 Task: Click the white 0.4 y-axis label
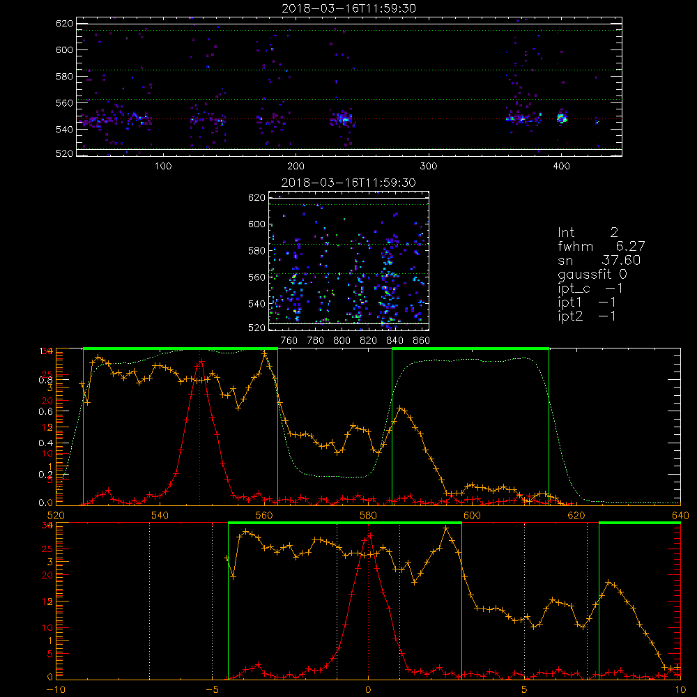click(x=45, y=443)
